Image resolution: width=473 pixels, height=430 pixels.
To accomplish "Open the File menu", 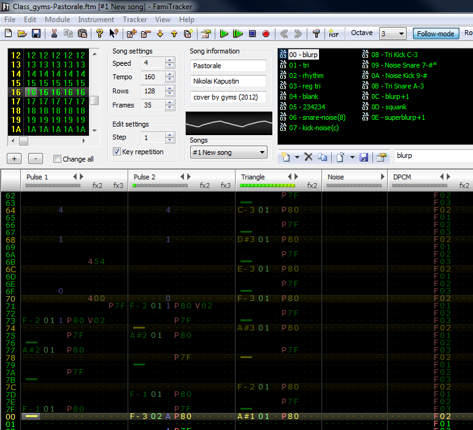I will pos(10,20).
